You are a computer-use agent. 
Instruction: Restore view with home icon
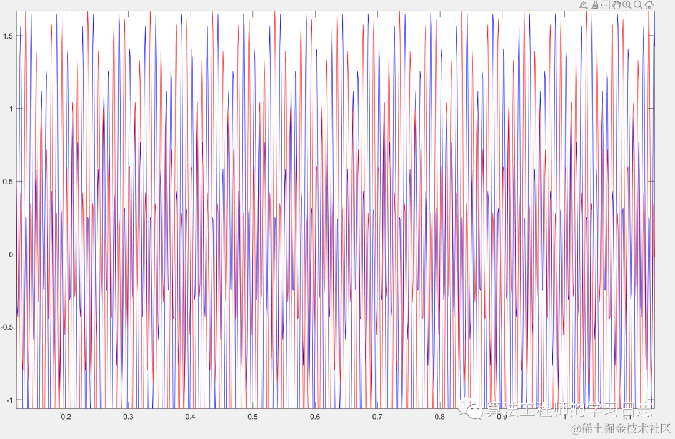pyautogui.click(x=649, y=5)
